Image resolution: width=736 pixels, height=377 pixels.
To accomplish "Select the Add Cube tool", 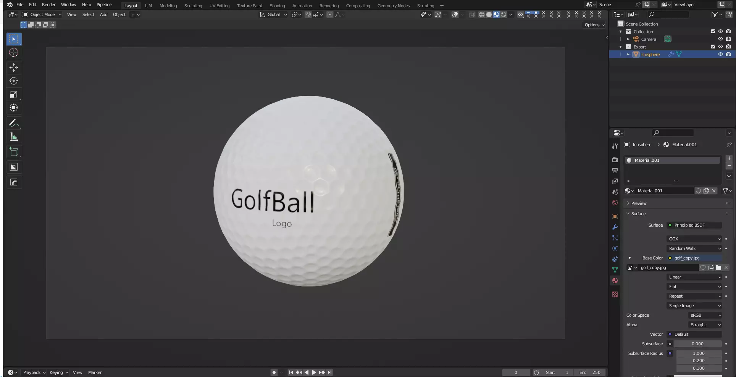I will [14, 151].
